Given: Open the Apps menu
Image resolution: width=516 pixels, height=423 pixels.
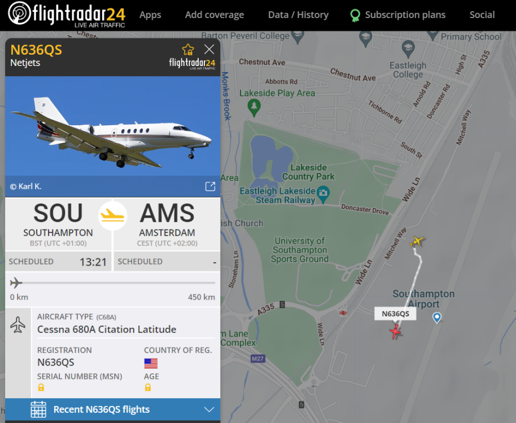Looking at the screenshot, I should click(x=150, y=15).
